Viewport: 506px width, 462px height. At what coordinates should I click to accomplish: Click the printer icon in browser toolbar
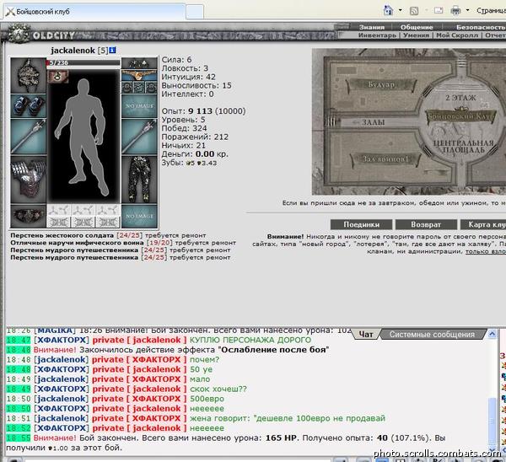455,11
